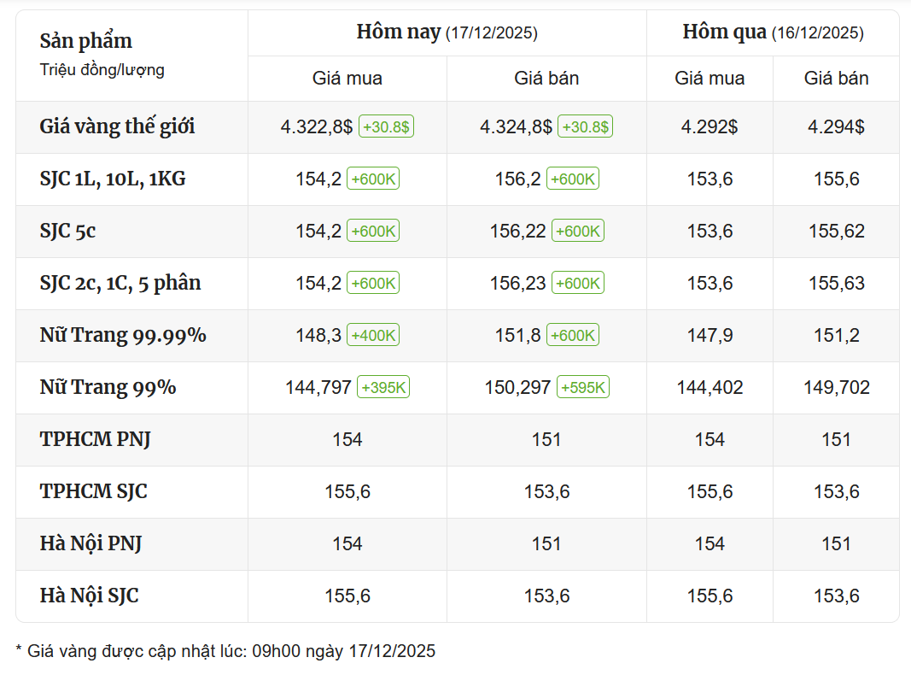This screenshot has width=911, height=675.
Task: Select yesterday's 149,702 sell price
Action: (836, 388)
